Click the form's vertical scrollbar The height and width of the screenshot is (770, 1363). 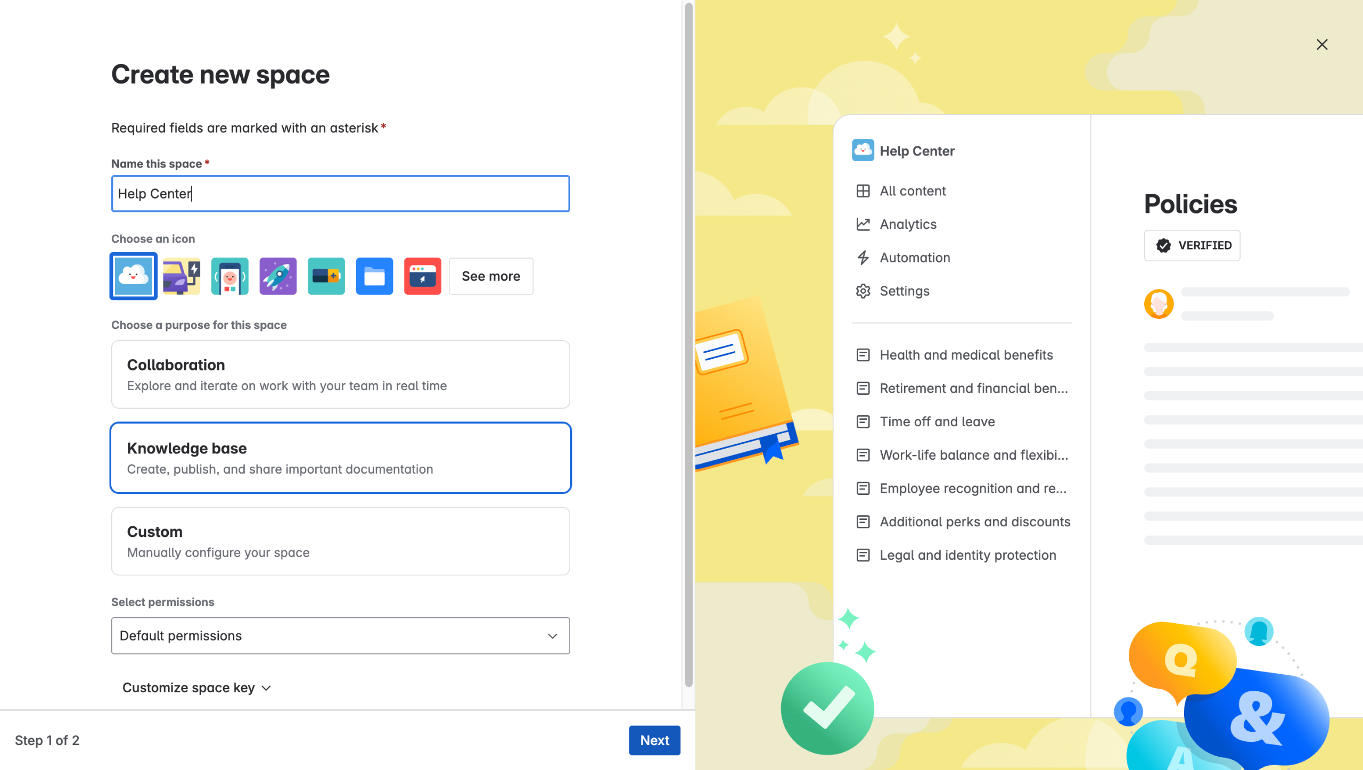pyautogui.click(x=689, y=345)
